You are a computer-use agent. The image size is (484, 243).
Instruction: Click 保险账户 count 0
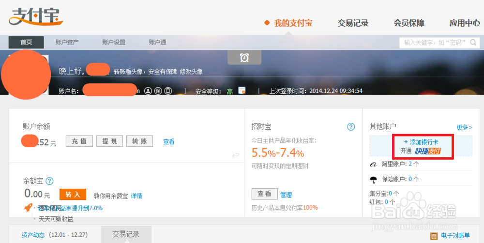410,179
